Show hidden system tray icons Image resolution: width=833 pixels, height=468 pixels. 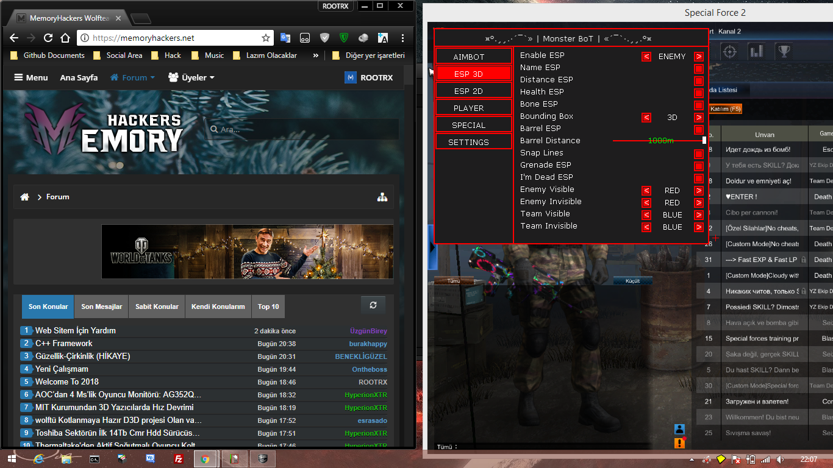pos(692,459)
